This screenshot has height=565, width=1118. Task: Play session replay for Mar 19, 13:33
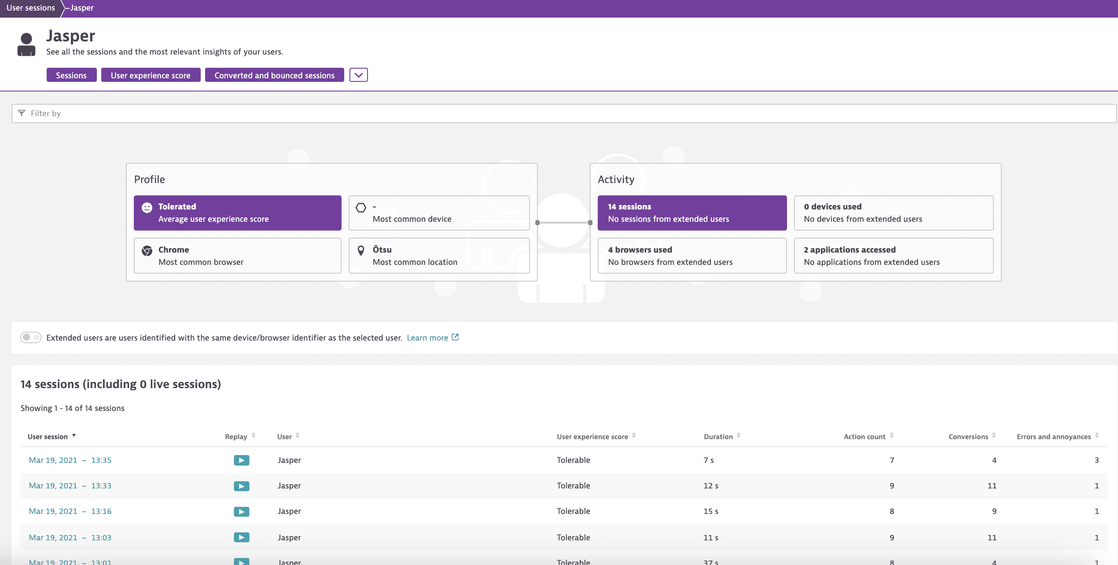point(241,486)
